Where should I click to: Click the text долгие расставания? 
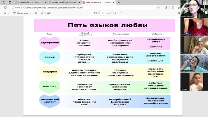[156, 54]
